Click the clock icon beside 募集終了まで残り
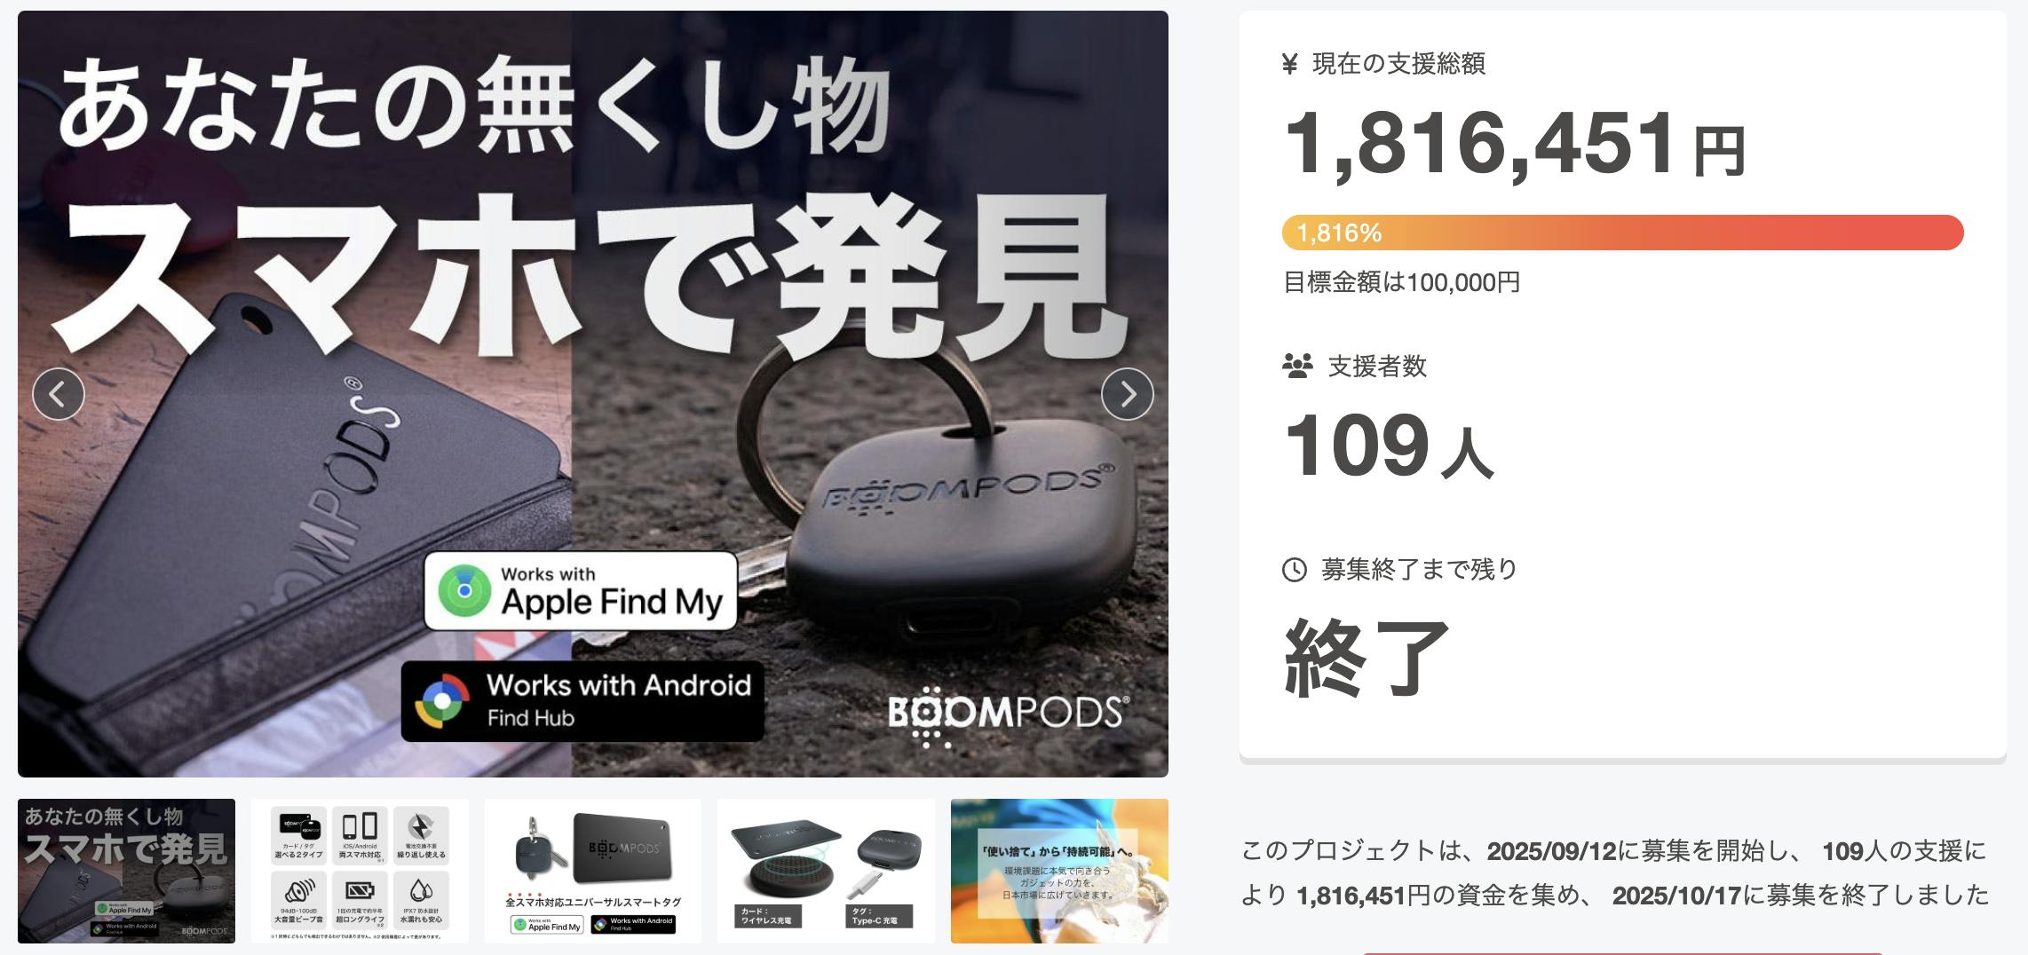Image resolution: width=2028 pixels, height=955 pixels. click(1295, 570)
